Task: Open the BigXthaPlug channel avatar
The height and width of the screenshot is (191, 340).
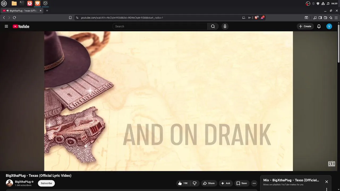Action: [9, 183]
